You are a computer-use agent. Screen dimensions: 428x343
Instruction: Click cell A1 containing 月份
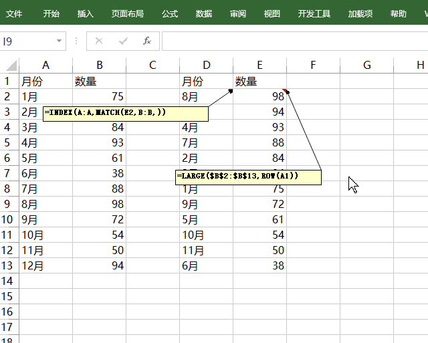(x=46, y=81)
